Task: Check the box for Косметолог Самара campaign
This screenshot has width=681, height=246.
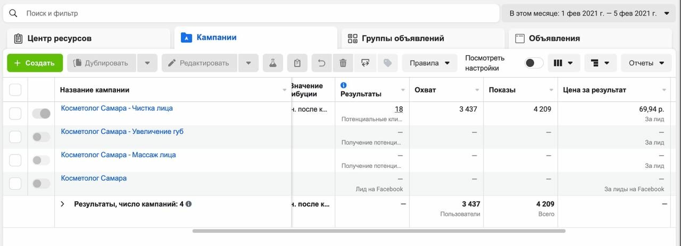Action: tap(15, 183)
